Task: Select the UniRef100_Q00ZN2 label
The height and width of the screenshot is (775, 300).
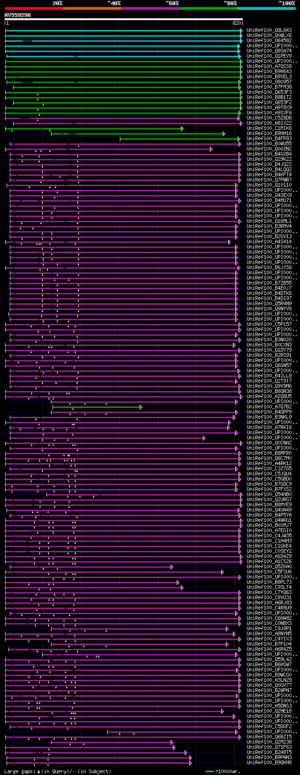Action: (x=269, y=149)
